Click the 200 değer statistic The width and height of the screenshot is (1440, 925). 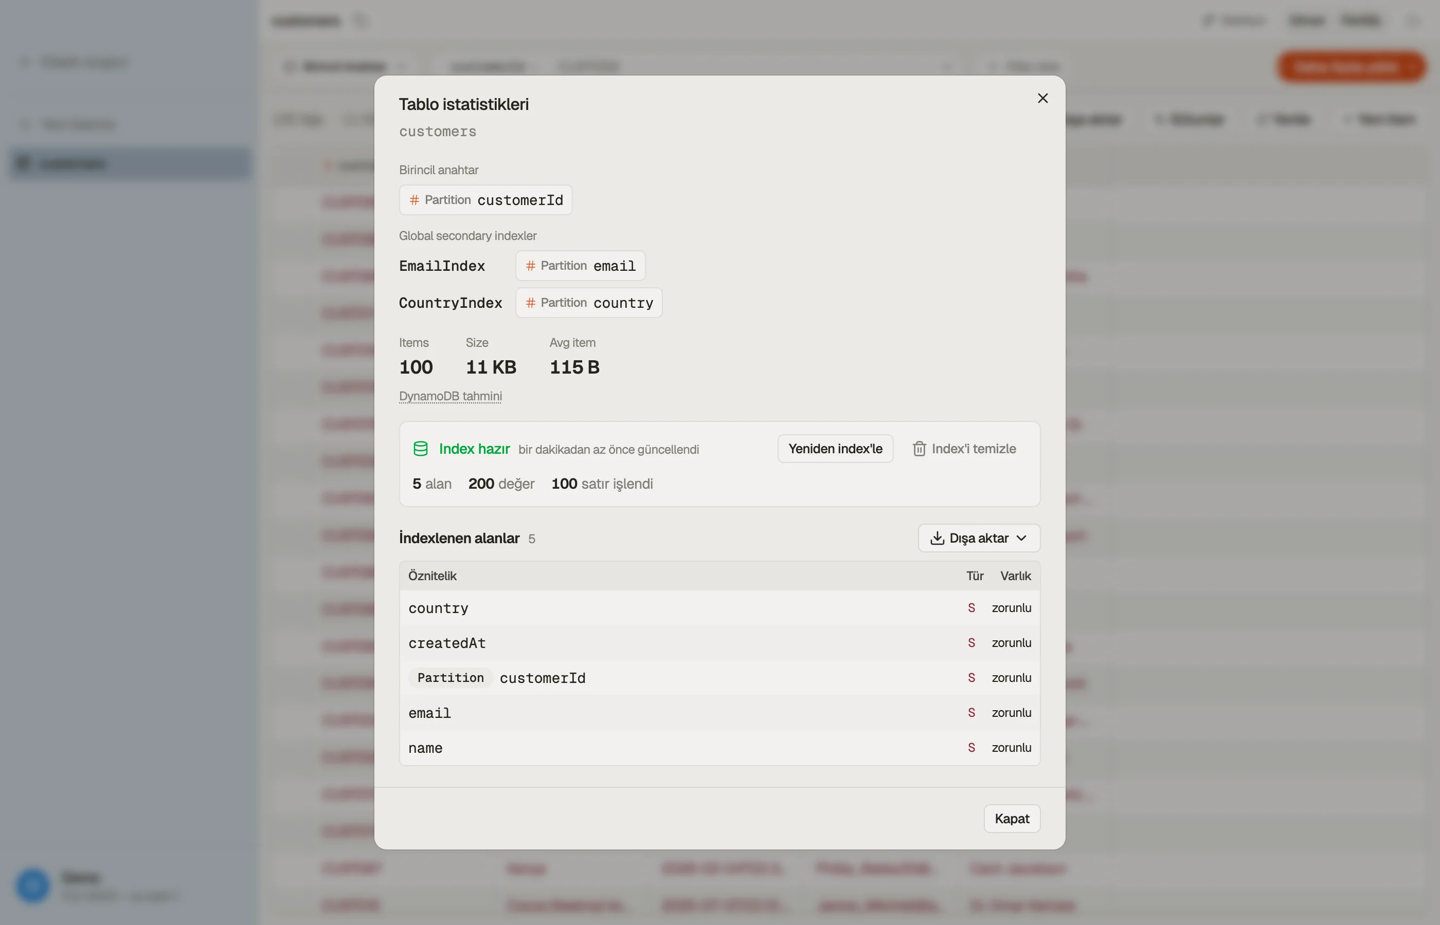501,484
